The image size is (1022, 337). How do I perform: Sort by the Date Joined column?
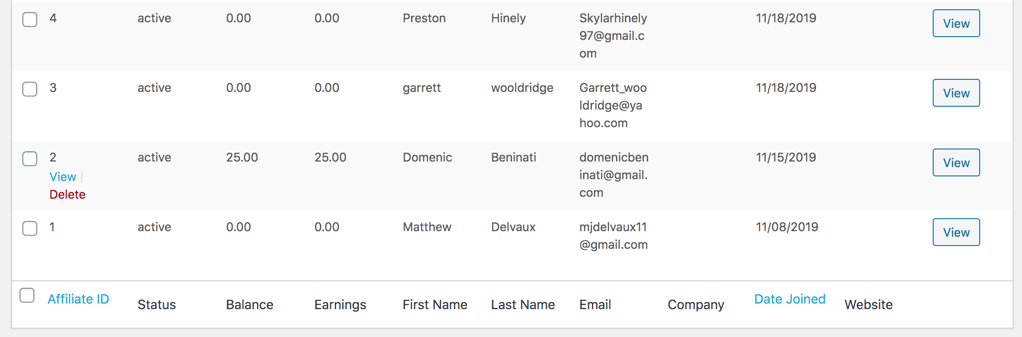coord(790,299)
